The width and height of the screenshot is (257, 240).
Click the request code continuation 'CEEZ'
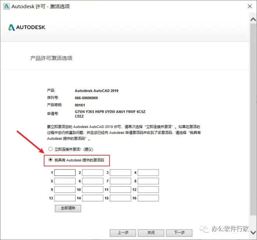click(79, 116)
